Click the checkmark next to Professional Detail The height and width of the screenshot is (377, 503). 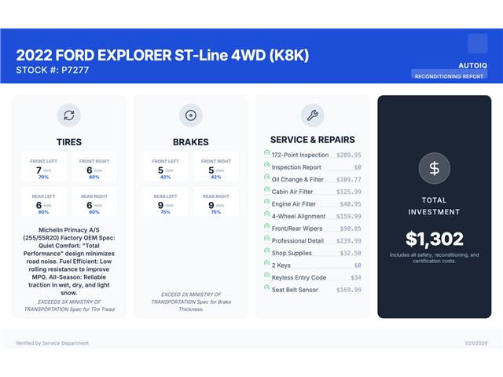point(267,240)
